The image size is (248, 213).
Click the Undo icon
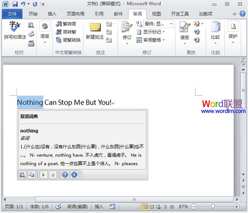click(x=23, y=4)
